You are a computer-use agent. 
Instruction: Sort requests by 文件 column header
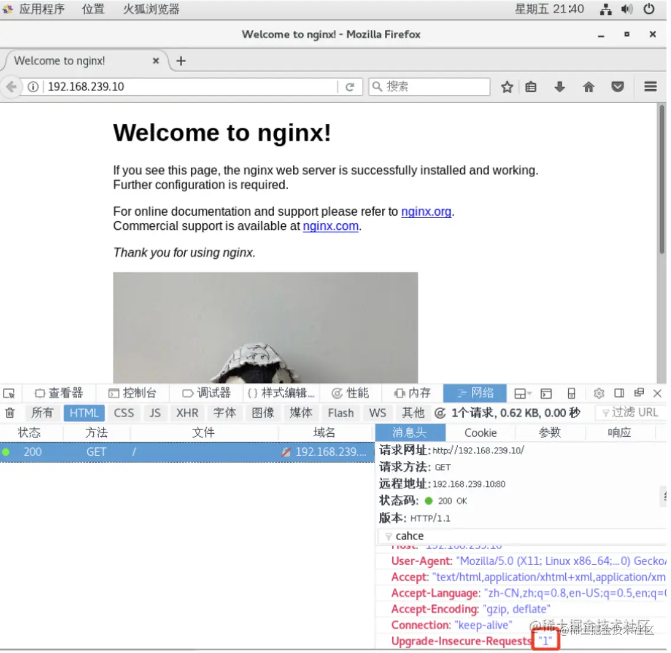(204, 433)
